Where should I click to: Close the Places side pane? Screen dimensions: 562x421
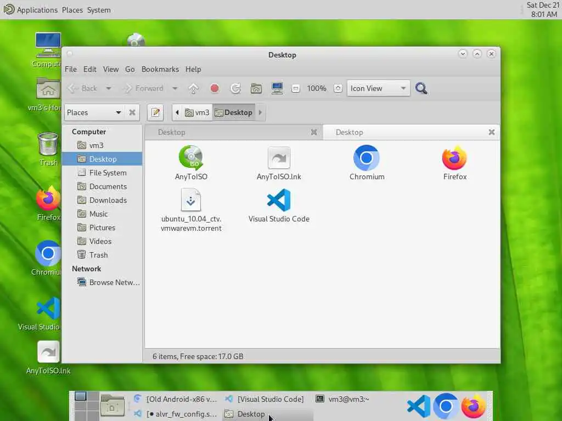(132, 112)
